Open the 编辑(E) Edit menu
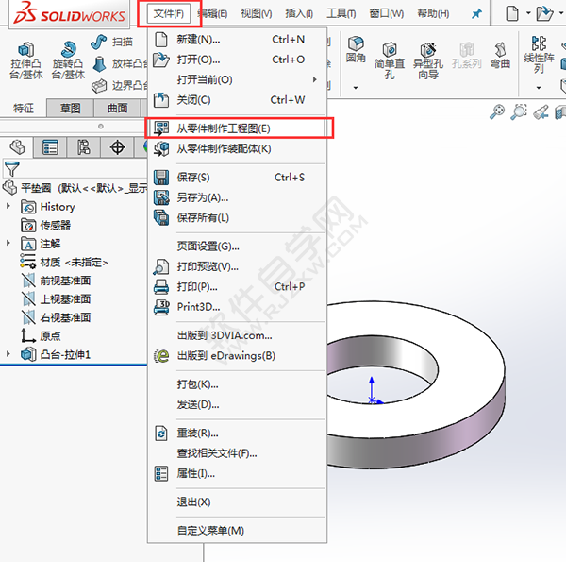 pyautogui.click(x=212, y=14)
